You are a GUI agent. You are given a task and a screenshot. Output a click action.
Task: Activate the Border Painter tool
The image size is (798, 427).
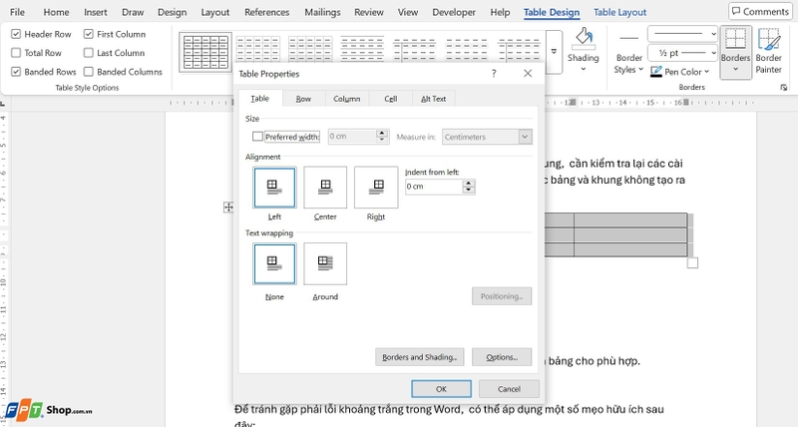click(x=768, y=51)
